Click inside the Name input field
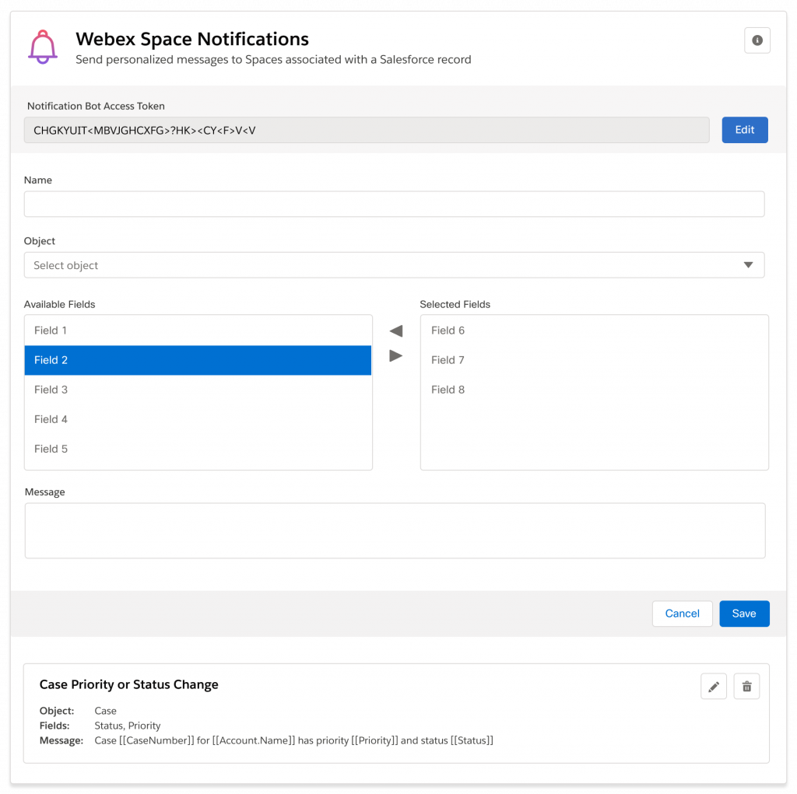Screen dimensions: 797x794 click(x=395, y=204)
